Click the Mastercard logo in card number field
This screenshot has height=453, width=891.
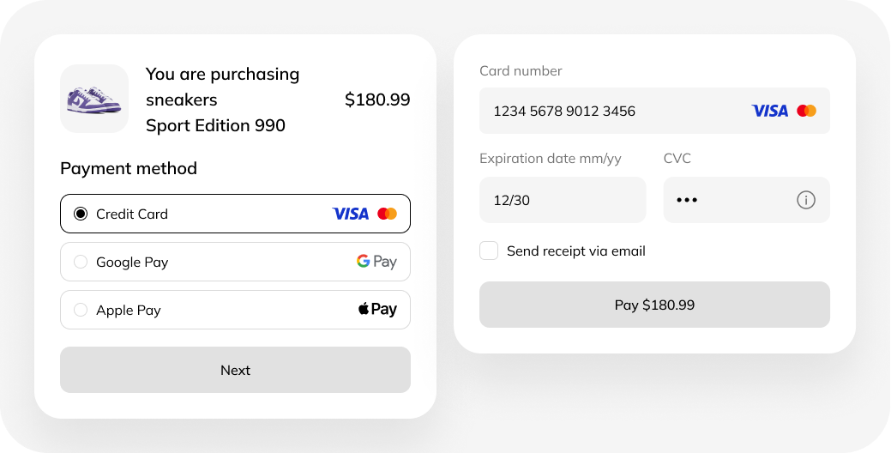coord(806,111)
